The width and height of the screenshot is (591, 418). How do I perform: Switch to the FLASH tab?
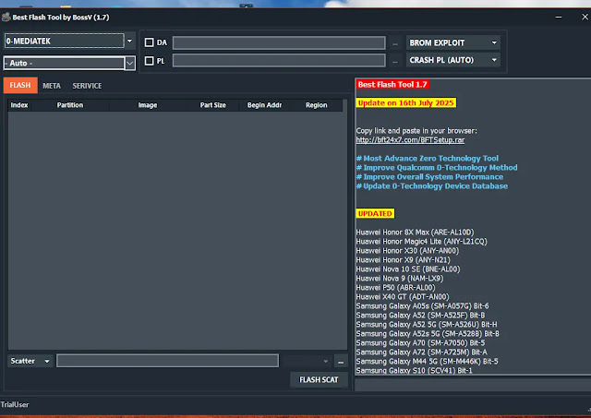click(20, 86)
